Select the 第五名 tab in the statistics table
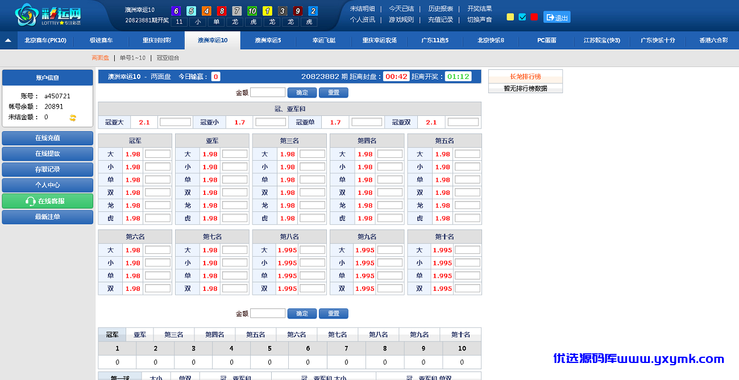Image resolution: width=739 pixels, height=380 pixels. coord(256,335)
